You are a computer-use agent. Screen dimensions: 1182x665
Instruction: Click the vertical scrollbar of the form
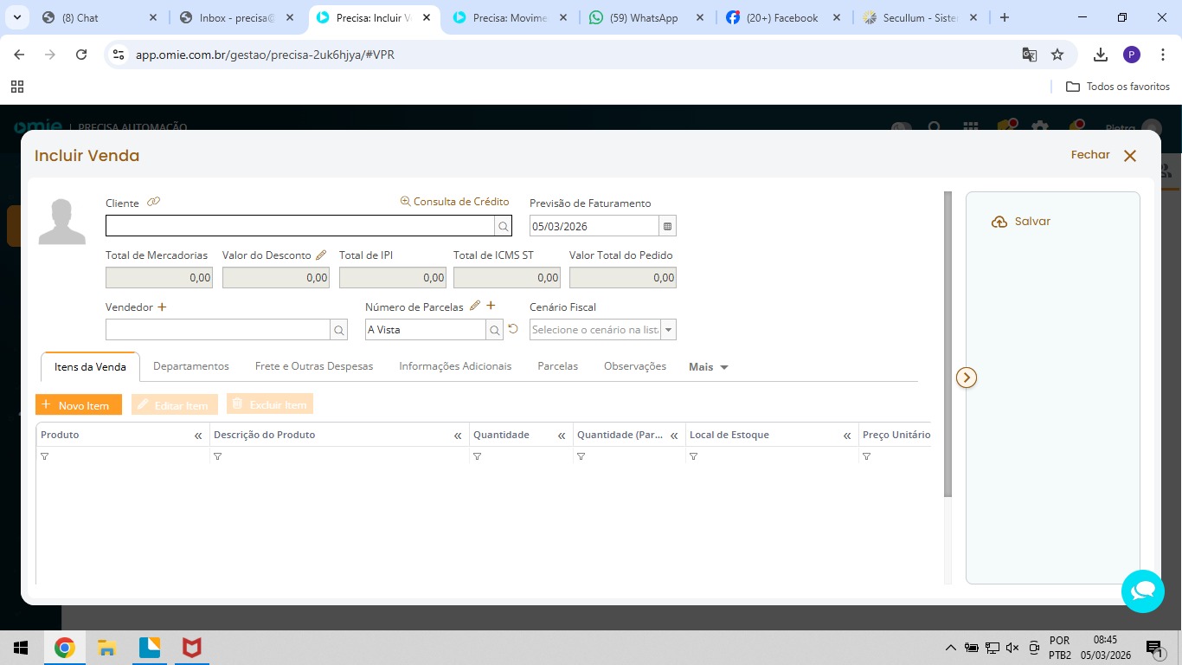click(x=948, y=346)
